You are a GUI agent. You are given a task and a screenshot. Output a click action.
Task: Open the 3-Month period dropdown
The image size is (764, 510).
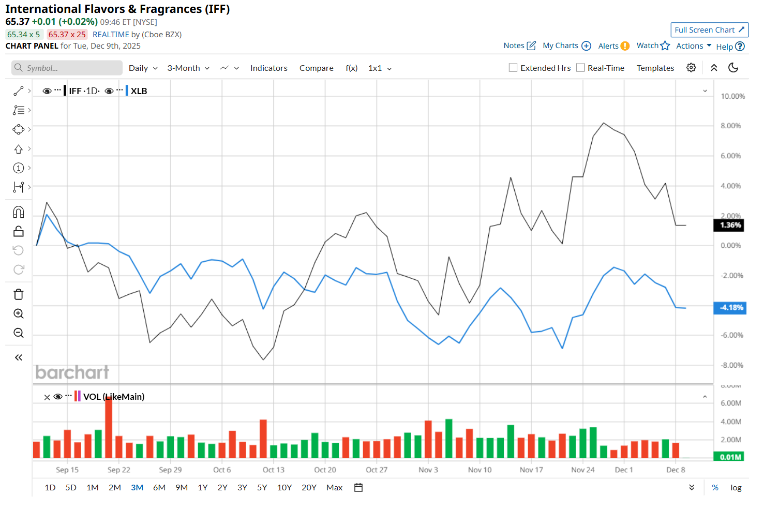(188, 68)
